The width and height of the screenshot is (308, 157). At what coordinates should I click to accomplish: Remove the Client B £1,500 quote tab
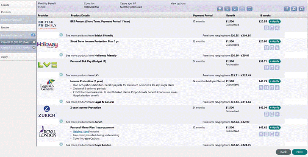point(34,42)
